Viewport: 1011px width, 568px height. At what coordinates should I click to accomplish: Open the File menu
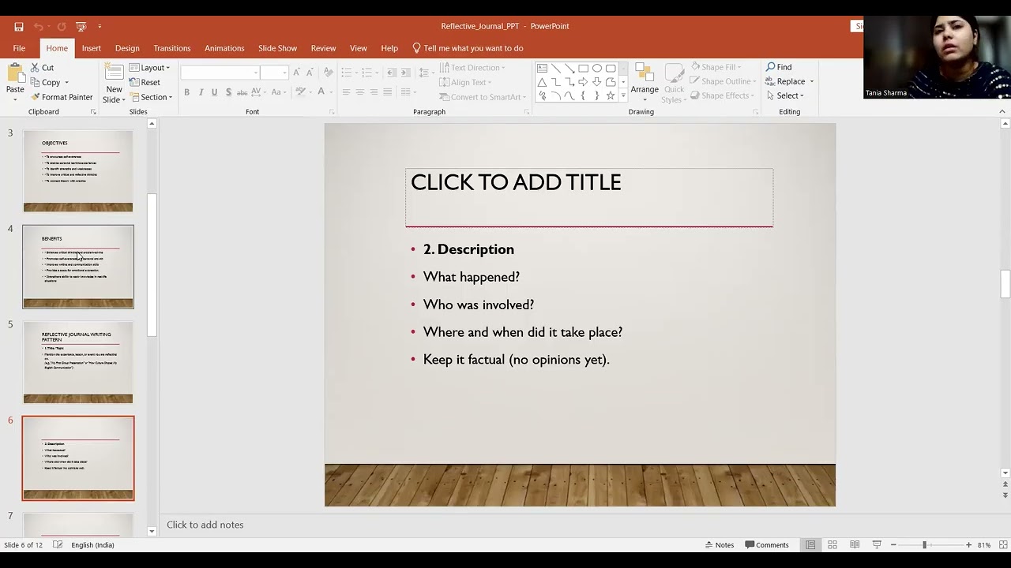pyautogui.click(x=19, y=48)
